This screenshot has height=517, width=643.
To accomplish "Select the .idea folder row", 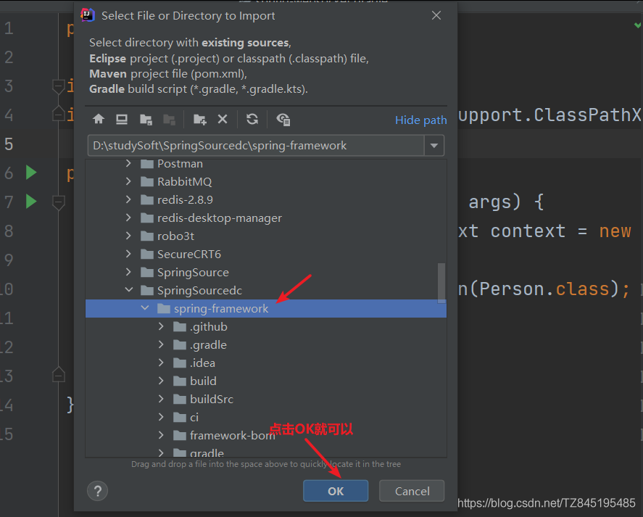I will pos(266,363).
